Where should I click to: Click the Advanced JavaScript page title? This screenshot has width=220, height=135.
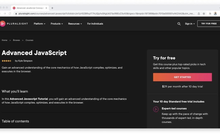click(x=34, y=53)
